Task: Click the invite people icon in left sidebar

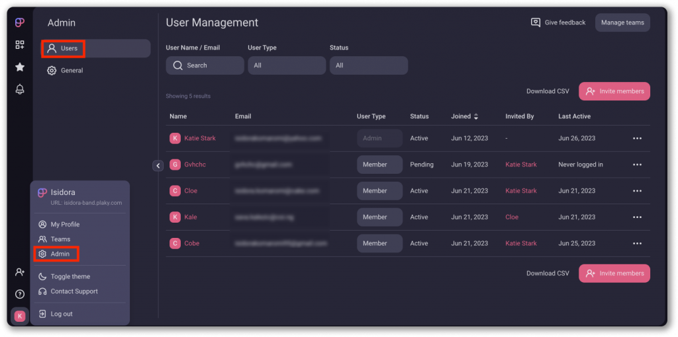Action: [x=20, y=272]
